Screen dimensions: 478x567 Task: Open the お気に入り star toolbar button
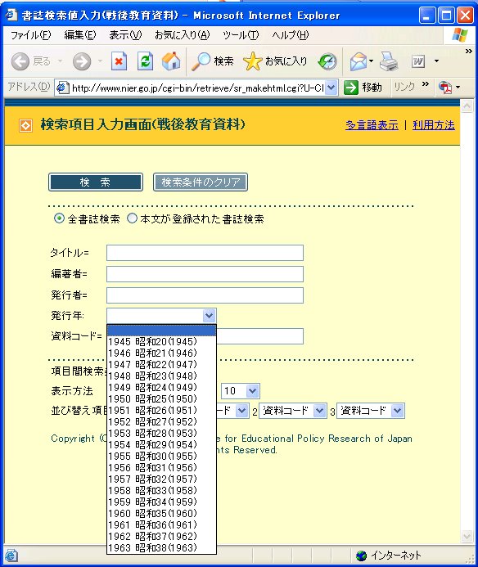point(275,61)
